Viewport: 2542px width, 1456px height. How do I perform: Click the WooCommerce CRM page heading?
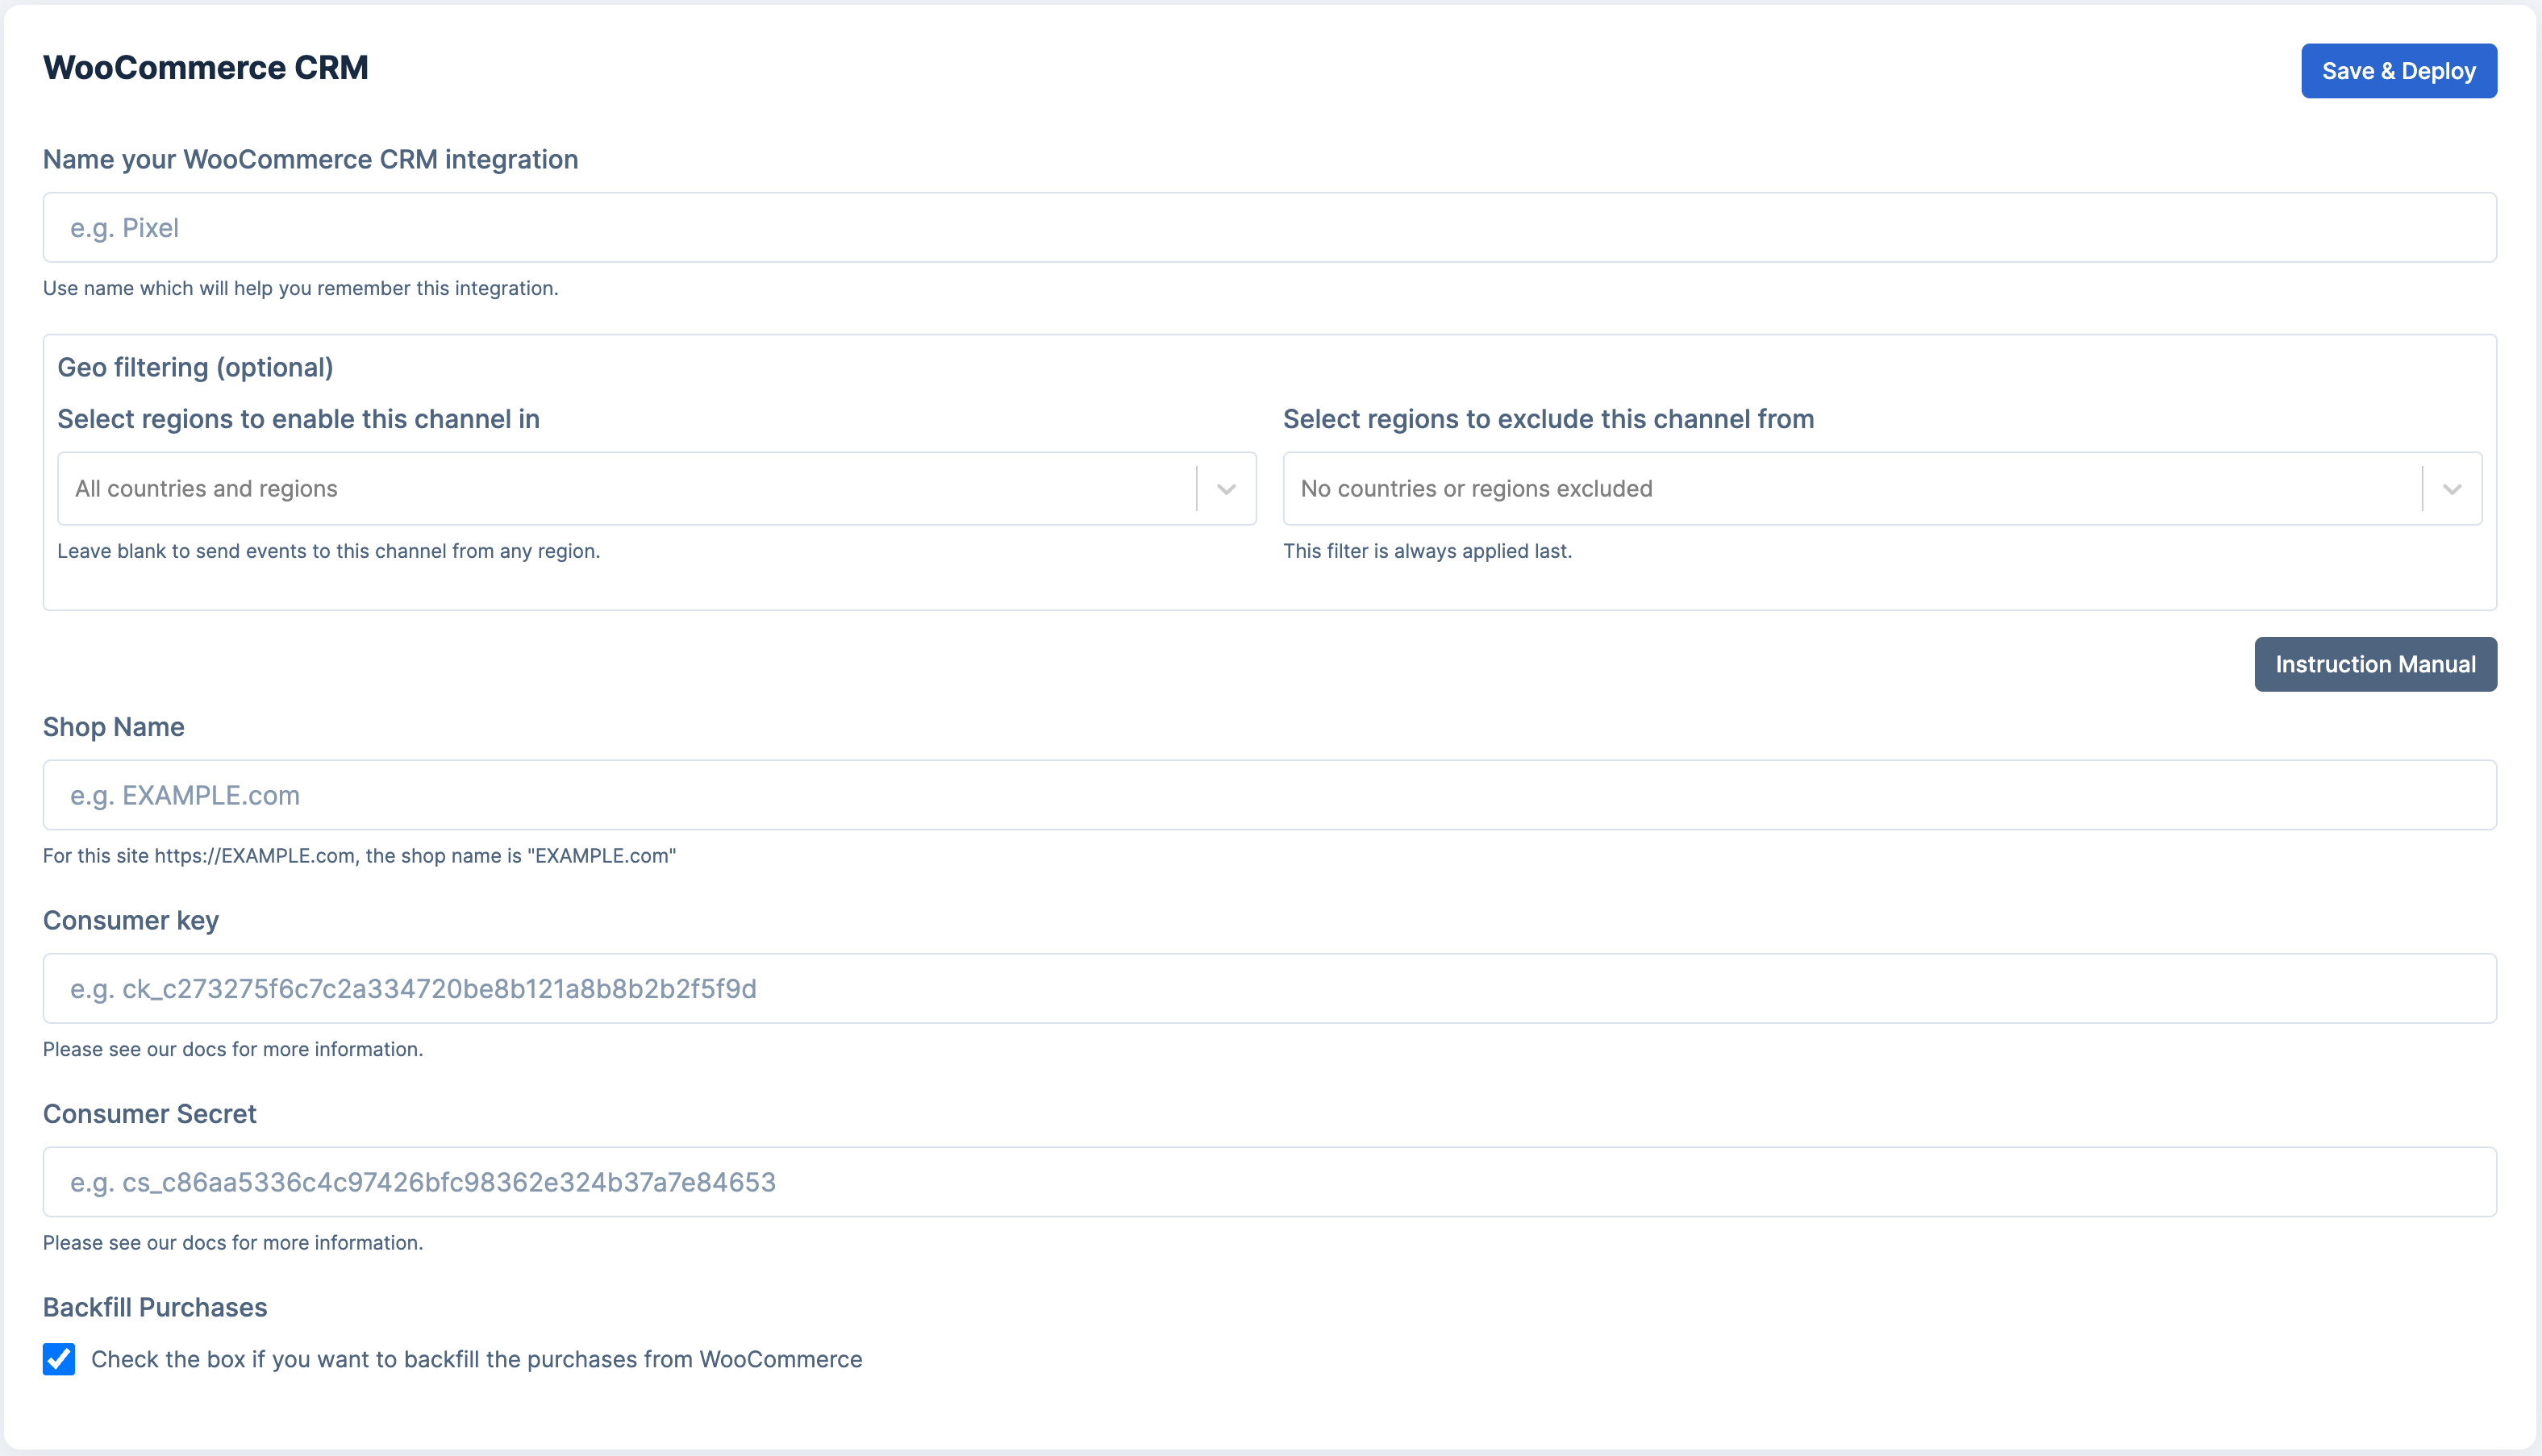205,68
